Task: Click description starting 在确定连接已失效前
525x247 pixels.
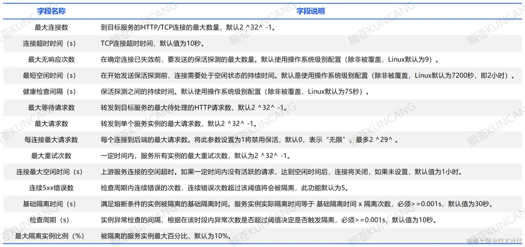Action: [269, 59]
